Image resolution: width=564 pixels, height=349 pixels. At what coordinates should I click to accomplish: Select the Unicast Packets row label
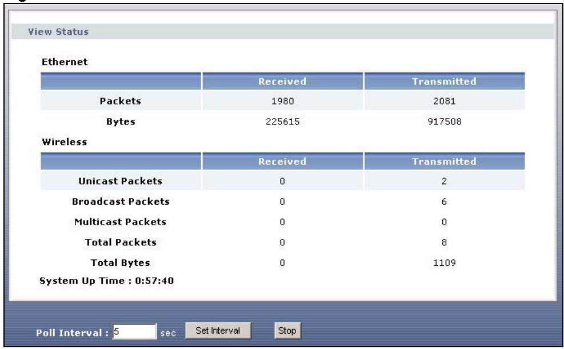point(121,181)
